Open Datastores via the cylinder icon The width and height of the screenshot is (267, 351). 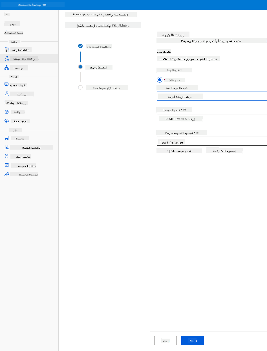pyautogui.click(x=7, y=156)
